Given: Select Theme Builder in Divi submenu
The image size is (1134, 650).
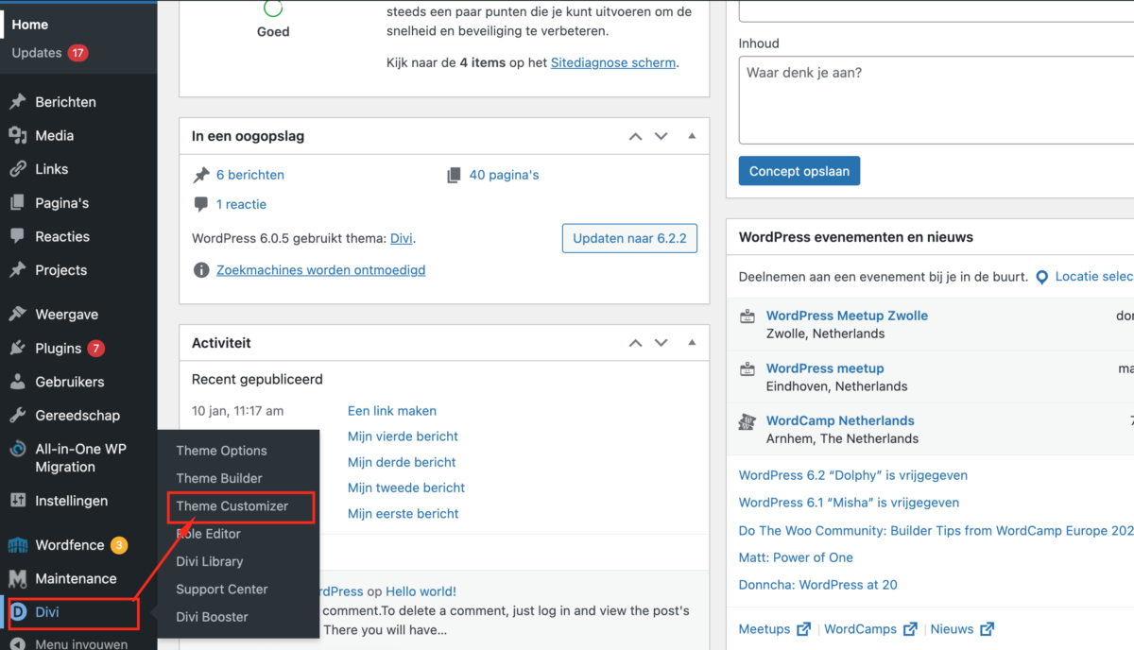Looking at the screenshot, I should tap(219, 478).
